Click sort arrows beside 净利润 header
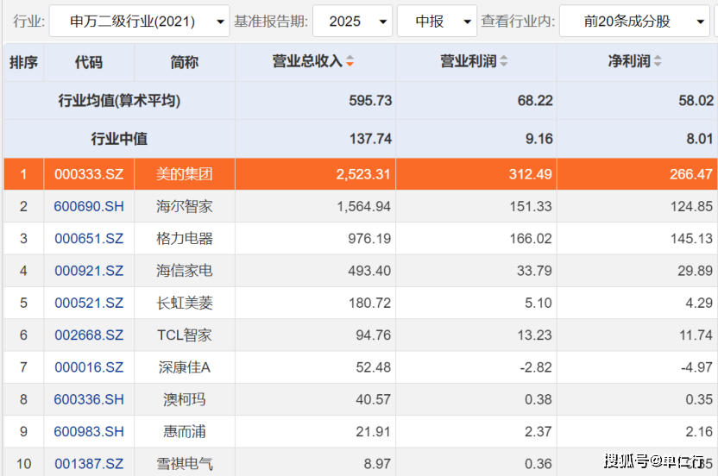This screenshot has width=718, height=476. pyautogui.click(x=658, y=62)
